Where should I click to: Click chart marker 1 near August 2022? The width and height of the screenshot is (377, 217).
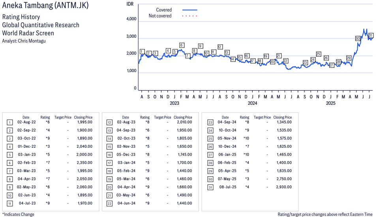142,52
